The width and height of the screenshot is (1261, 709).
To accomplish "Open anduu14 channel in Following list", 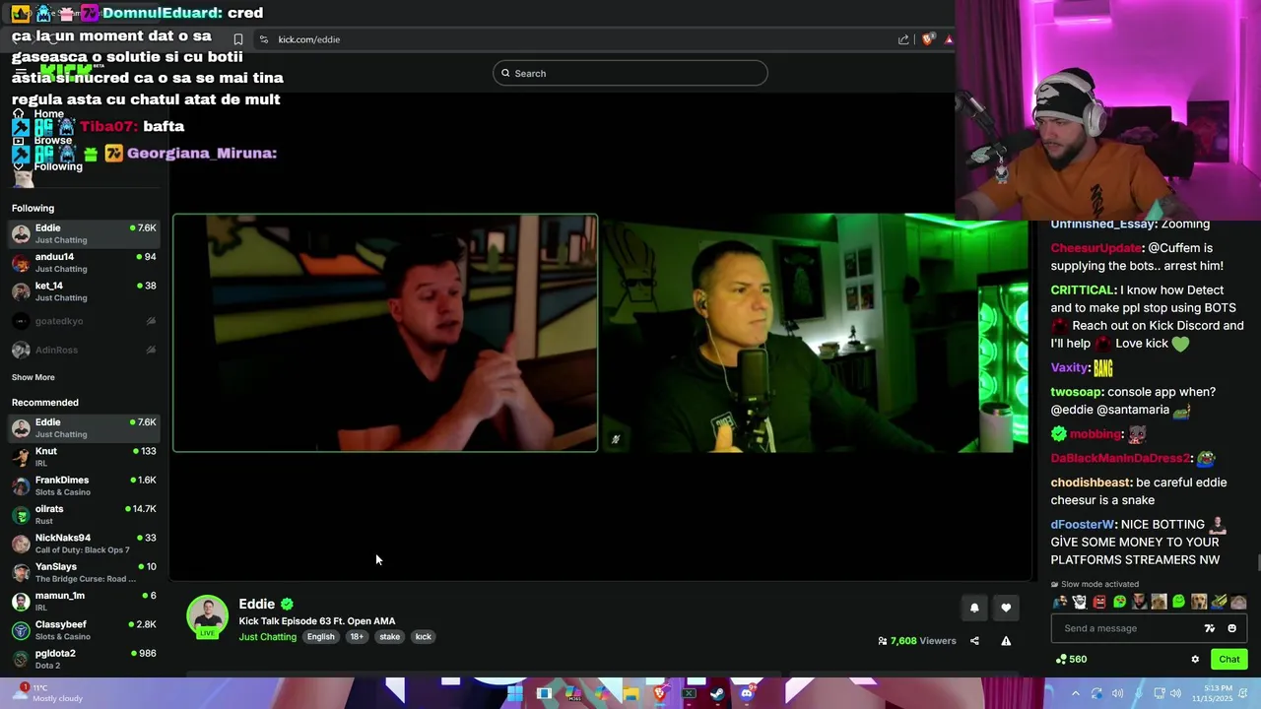I will point(84,262).
